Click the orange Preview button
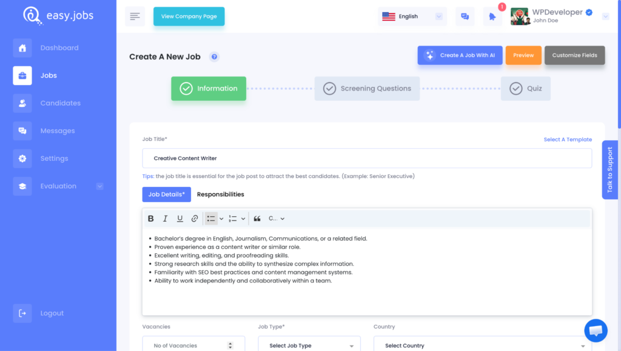Screen dimensions: 621x351 (x=523, y=55)
